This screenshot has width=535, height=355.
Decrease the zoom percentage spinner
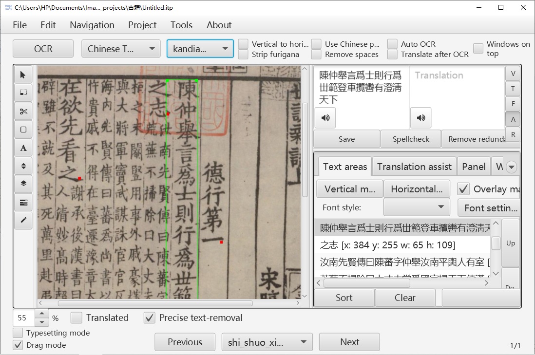click(x=41, y=322)
